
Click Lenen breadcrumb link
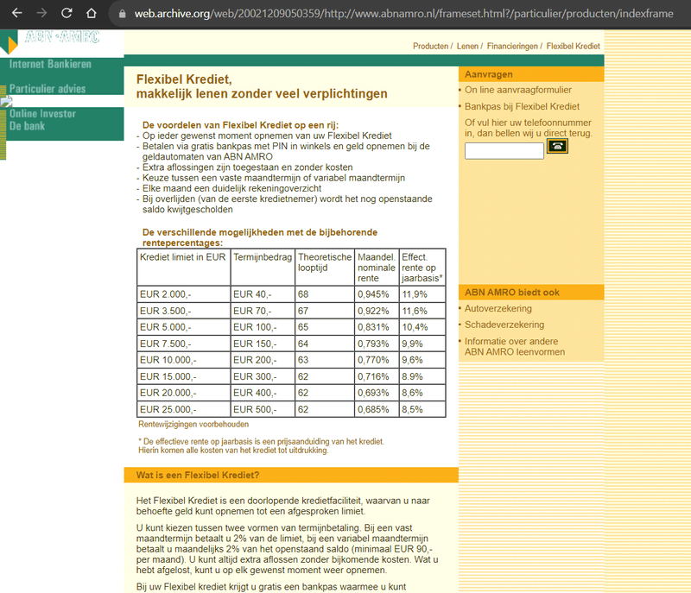click(467, 47)
